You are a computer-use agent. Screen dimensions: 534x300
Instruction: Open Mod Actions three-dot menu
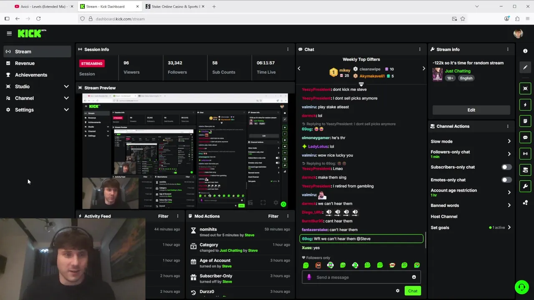(287, 216)
